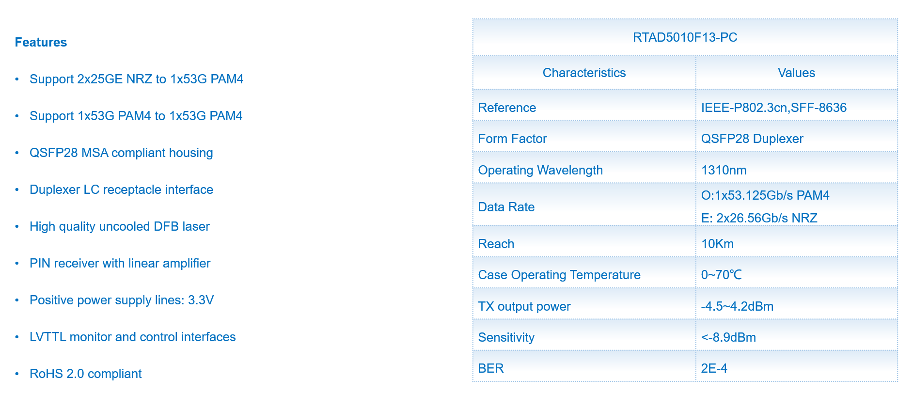This screenshot has height=394, width=913.
Task: Select the Operating Wavelength row label
Action: (x=540, y=170)
